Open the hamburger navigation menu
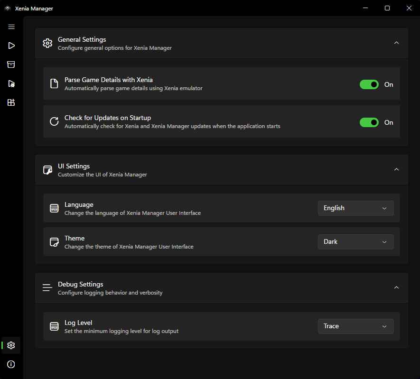Image resolution: width=420 pixels, height=379 pixels. point(11,27)
